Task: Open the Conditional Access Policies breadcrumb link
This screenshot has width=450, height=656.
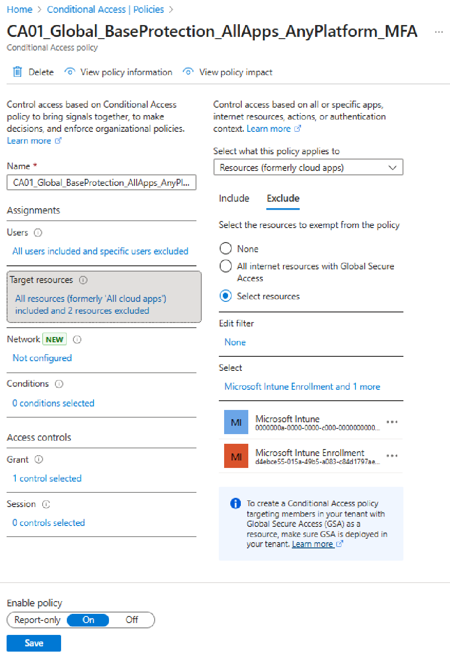Action: [x=105, y=9]
